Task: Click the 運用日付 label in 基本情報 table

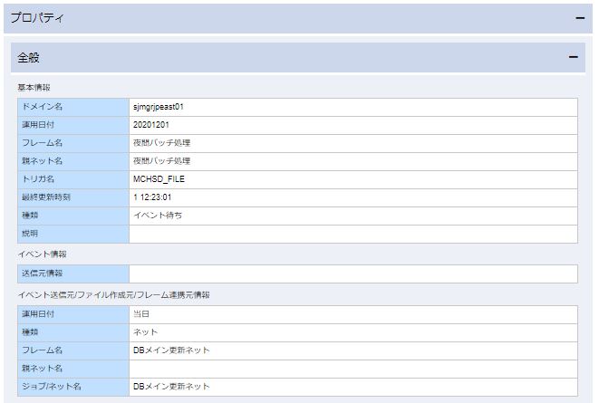Action: coord(73,125)
